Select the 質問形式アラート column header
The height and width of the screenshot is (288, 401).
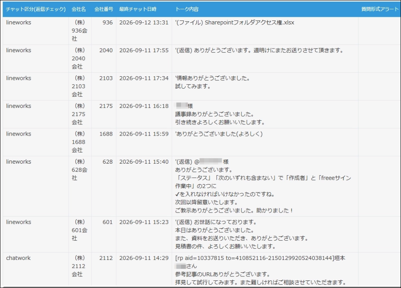tap(380, 9)
